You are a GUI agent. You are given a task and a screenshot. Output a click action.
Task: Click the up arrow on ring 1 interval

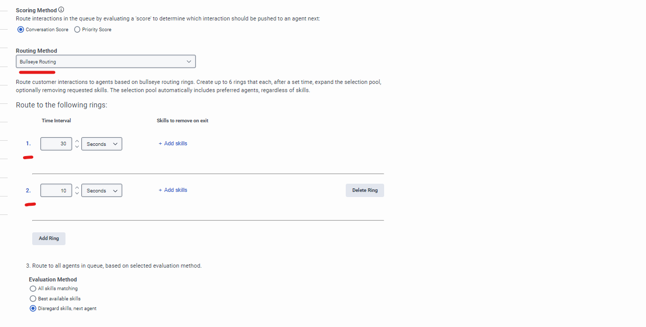coord(77,141)
